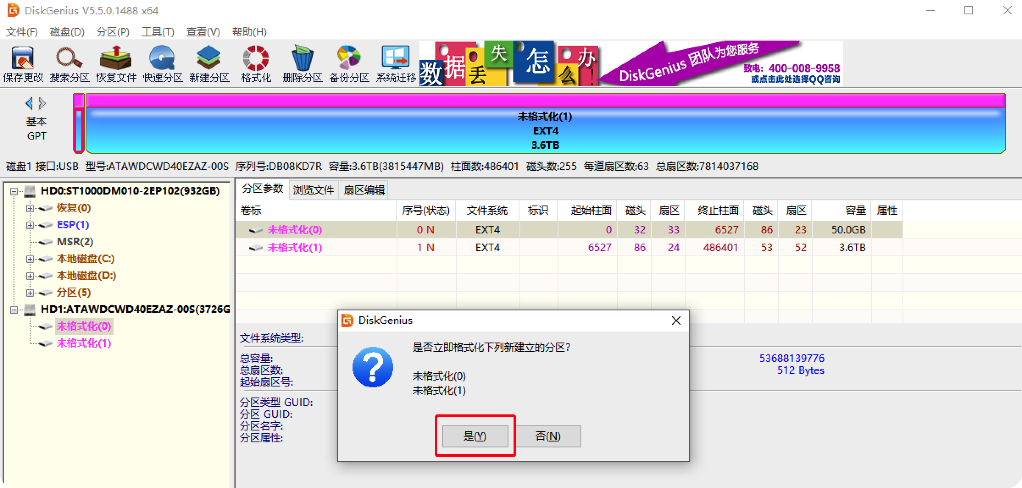Decline formatting with 否(N) button
This screenshot has height=488, width=1022.
548,436
